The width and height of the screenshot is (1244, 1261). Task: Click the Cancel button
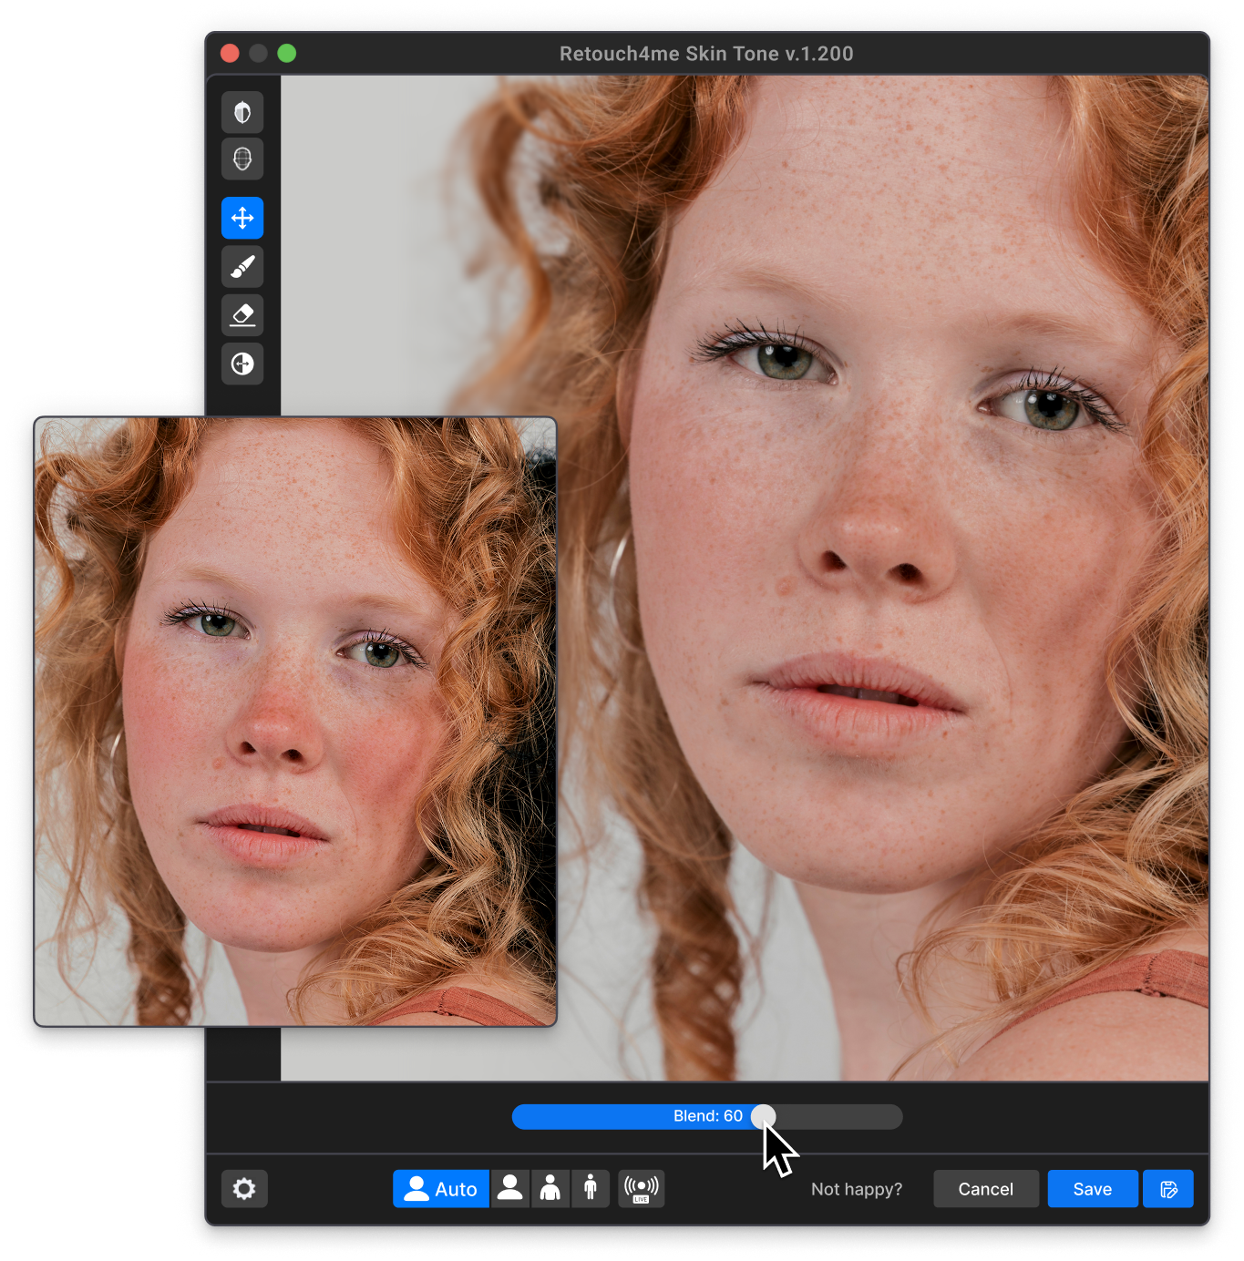click(986, 1189)
